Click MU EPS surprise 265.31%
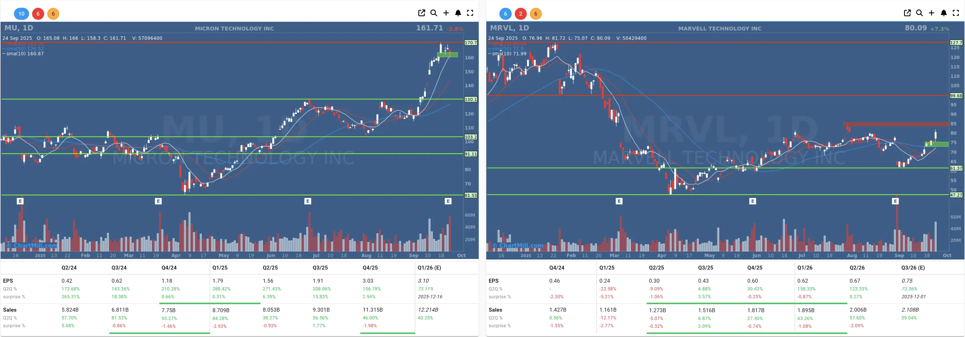The height and width of the screenshot is (337, 965). tap(70, 297)
